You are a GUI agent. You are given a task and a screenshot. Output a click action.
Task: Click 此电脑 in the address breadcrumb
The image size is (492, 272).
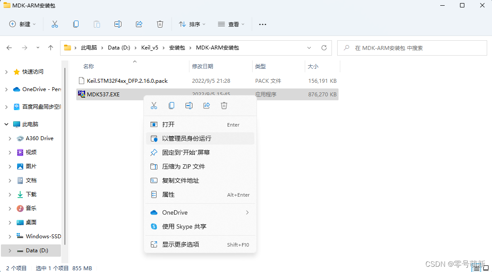pyautogui.click(x=89, y=48)
